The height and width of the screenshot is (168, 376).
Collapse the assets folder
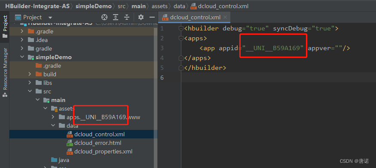[x=45, y=109]
